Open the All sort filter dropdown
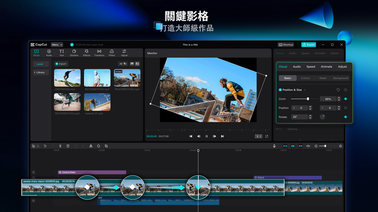The height and width of the screenshot is (212, 378). pos(122,64)
